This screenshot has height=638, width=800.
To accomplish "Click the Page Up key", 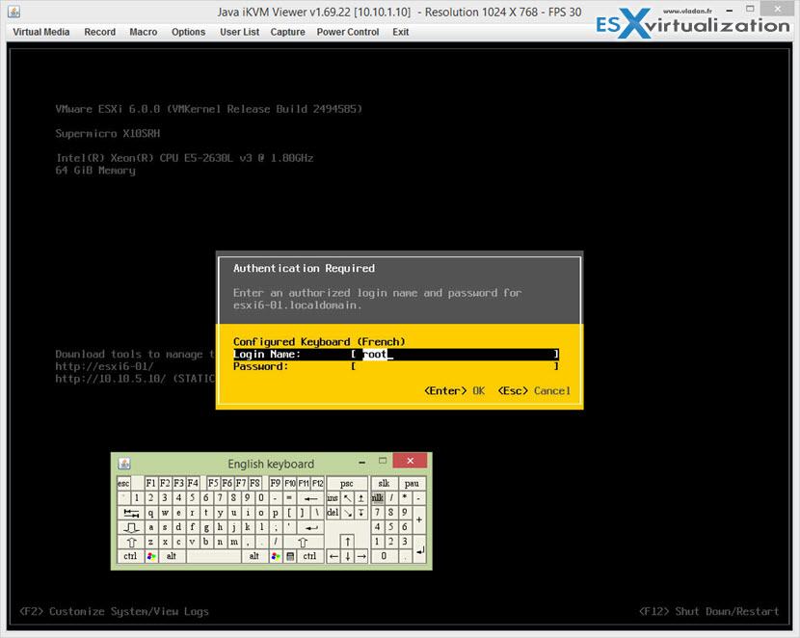I will [x=361, y=498].
